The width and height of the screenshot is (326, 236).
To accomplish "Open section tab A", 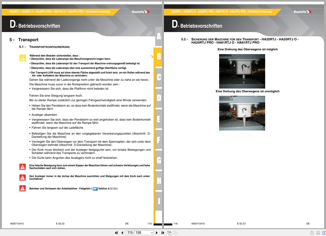I will pyautogui.click(x=159, y=37).
